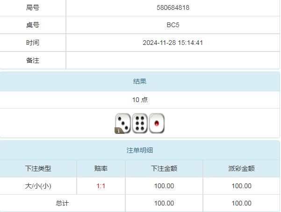Click the three-dot dice icon
The width and height of the screenshot is (281, 212).
tap(123, 123)
